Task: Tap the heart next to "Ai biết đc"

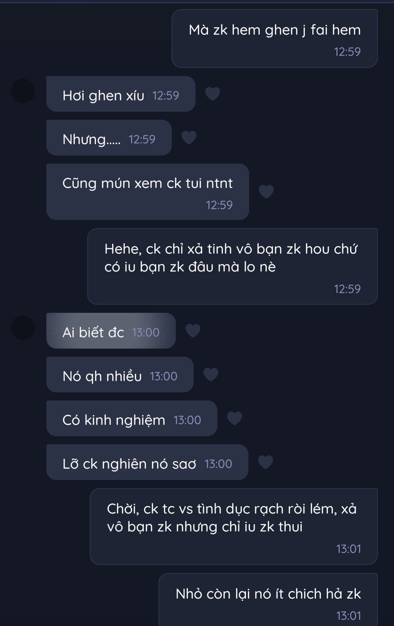Action: (x=193, y=331)
